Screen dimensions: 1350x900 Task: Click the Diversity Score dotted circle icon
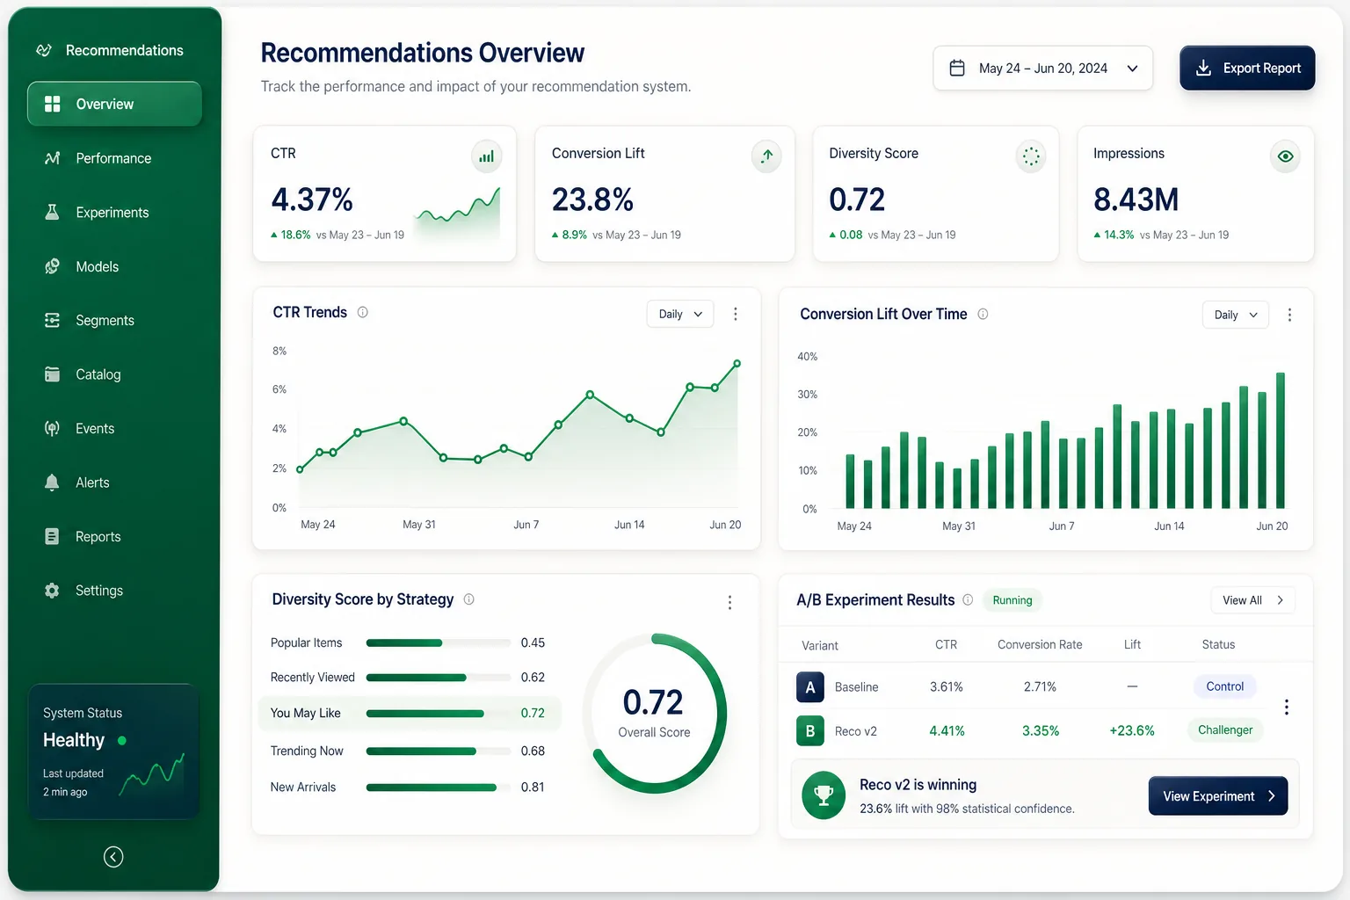(1031, 156)
